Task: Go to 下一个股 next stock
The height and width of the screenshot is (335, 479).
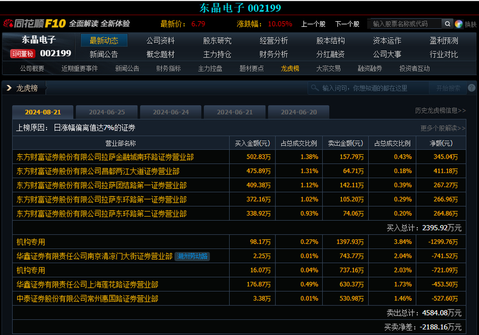Action: [347, 24]
